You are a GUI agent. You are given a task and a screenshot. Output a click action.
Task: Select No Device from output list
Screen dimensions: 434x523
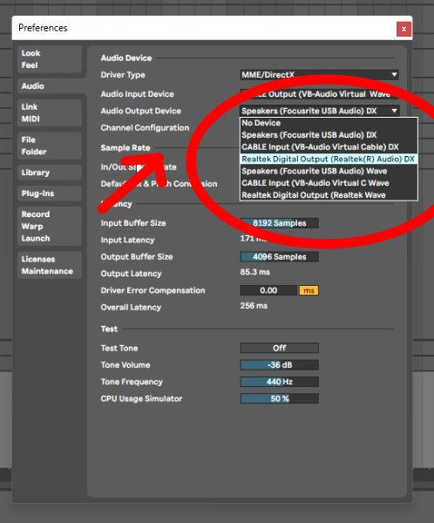(329, 123)
